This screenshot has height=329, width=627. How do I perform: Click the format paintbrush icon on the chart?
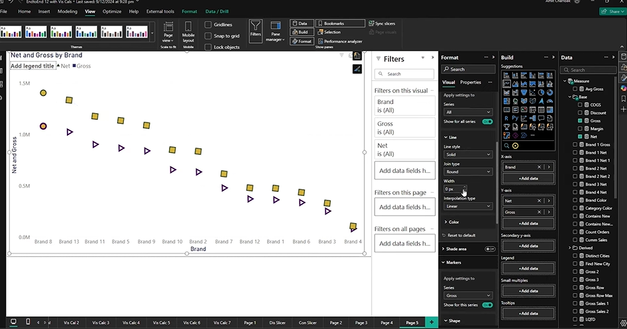(x=357, y=69)
